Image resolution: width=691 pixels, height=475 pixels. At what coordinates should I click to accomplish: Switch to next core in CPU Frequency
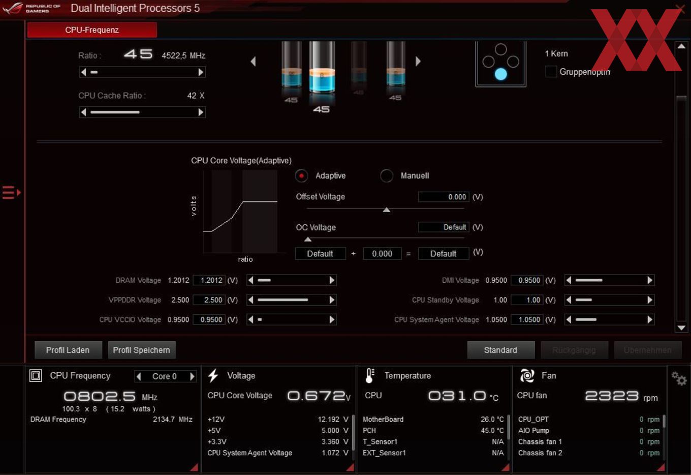coord(192,376)
